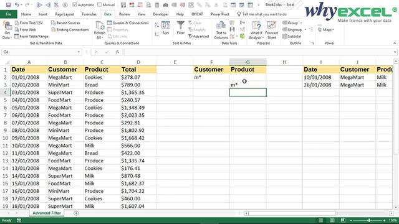Screen dimensions: 399x224
Task: Check the Automatic calculation checkbox
Action: (75, 4)
